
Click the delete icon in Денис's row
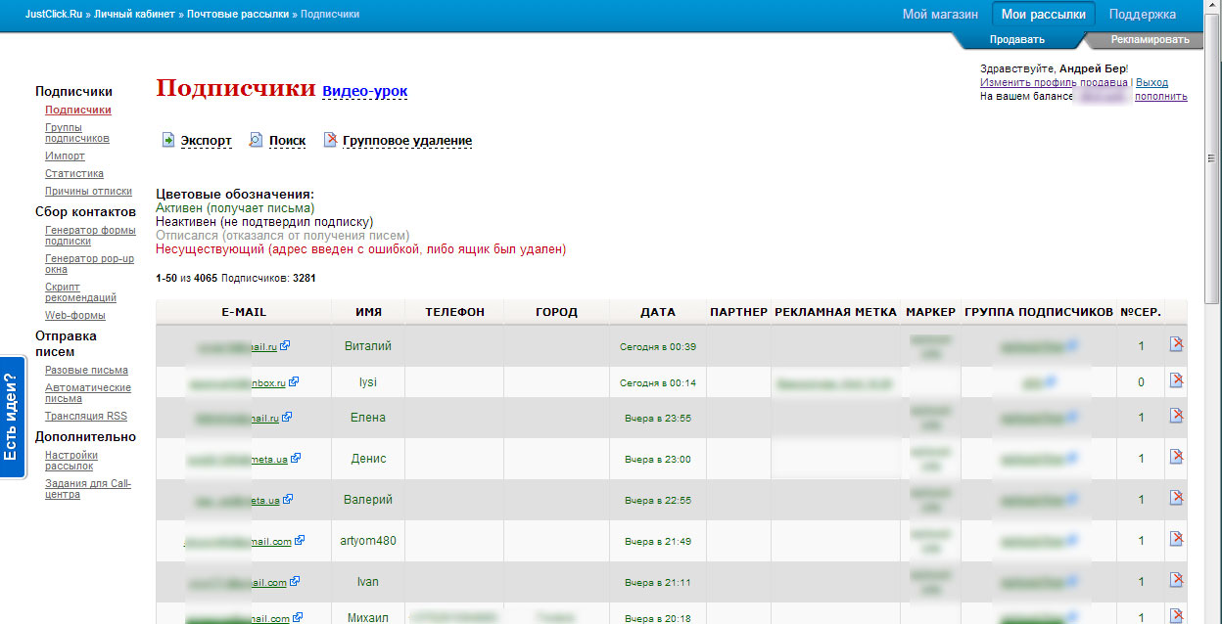[1176, 458]
